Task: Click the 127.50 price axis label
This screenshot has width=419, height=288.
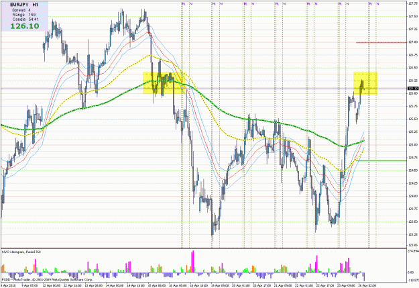Action: (x=413, y=16)
